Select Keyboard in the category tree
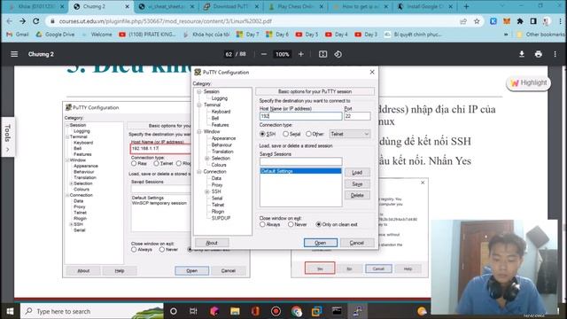This screenshot has width=567, height=319. click(221, 112)
